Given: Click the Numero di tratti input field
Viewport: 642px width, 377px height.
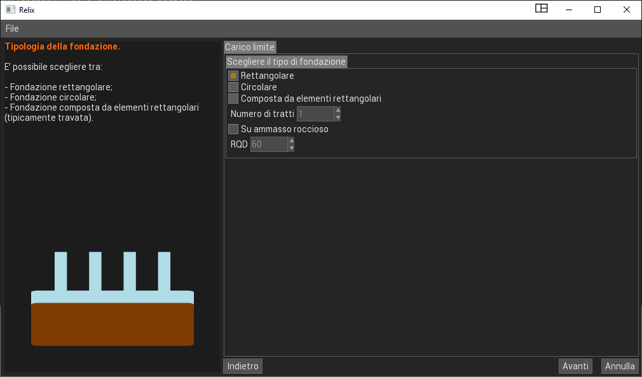Looking at the screenshot, I should [x=315, y=114].
